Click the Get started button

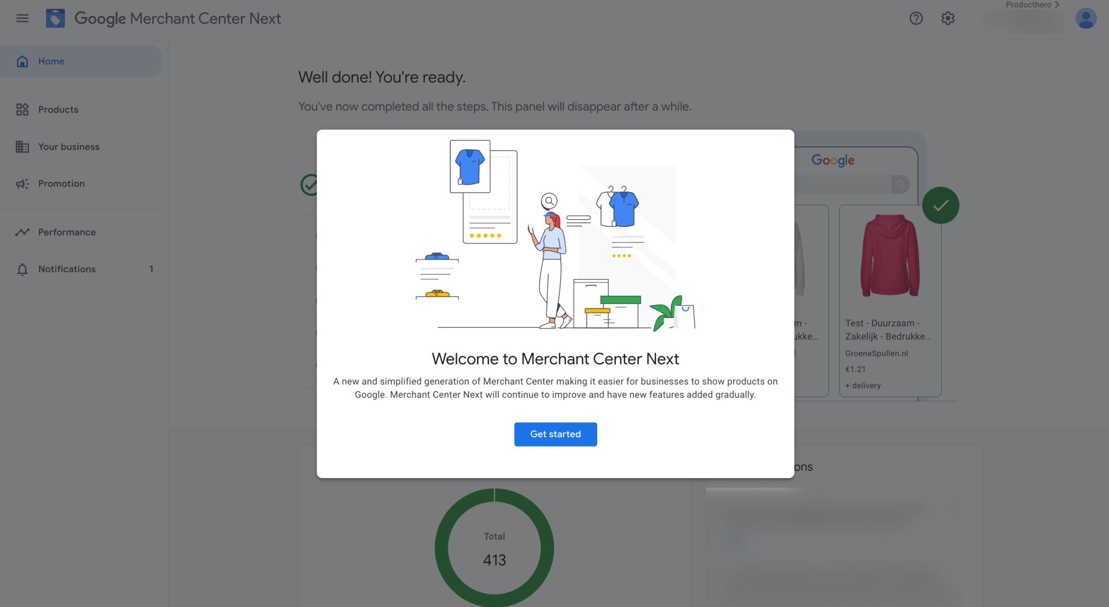click(556, 434)
